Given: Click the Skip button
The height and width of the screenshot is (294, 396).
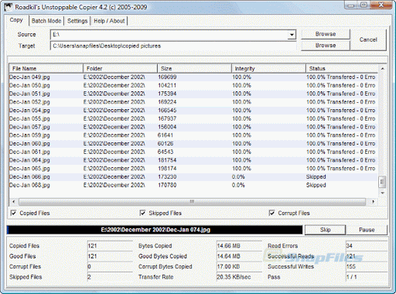Looking at the screenshot, I should [325, 230].
